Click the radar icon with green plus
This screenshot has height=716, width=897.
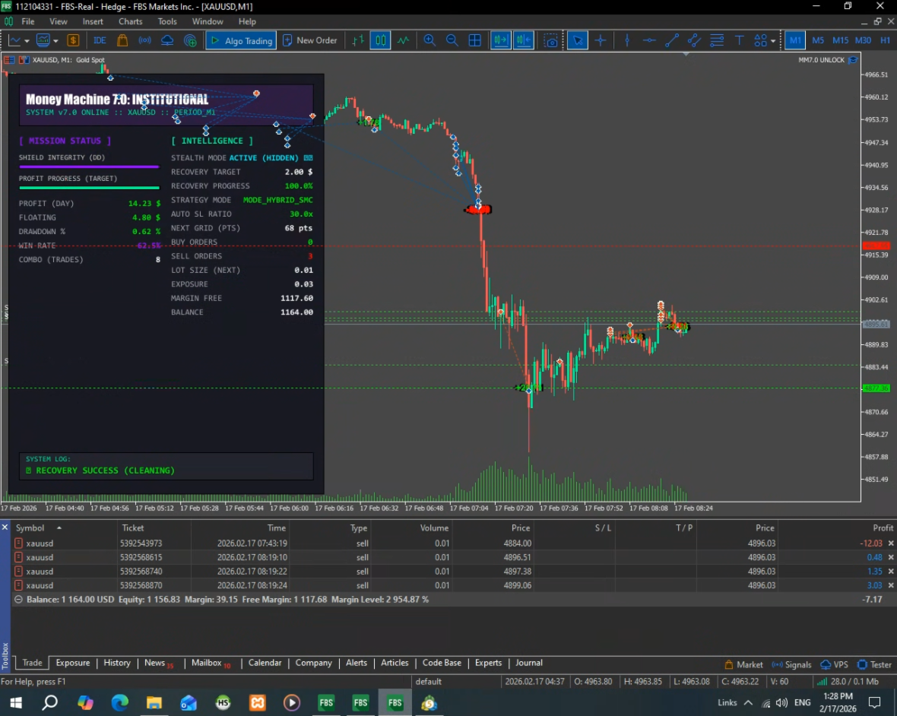pyautogui.click(x=191, y=40)
